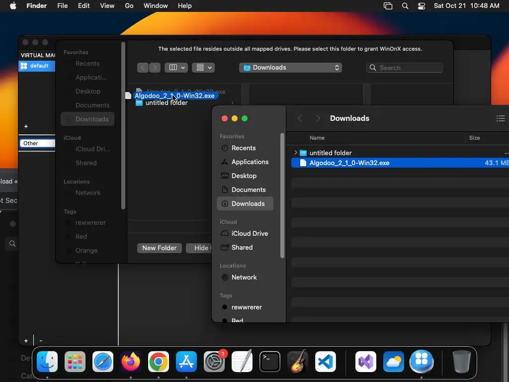Launch Firefox from the Dock
Image resolution: width=509 pixels, height=382 pixels.
[131, 362]
